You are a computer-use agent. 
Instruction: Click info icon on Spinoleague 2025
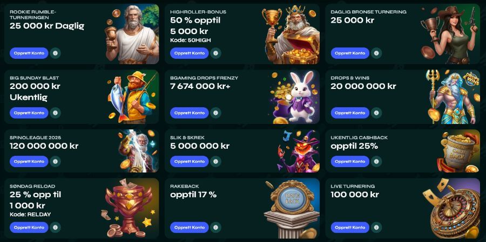pos(55,162)
